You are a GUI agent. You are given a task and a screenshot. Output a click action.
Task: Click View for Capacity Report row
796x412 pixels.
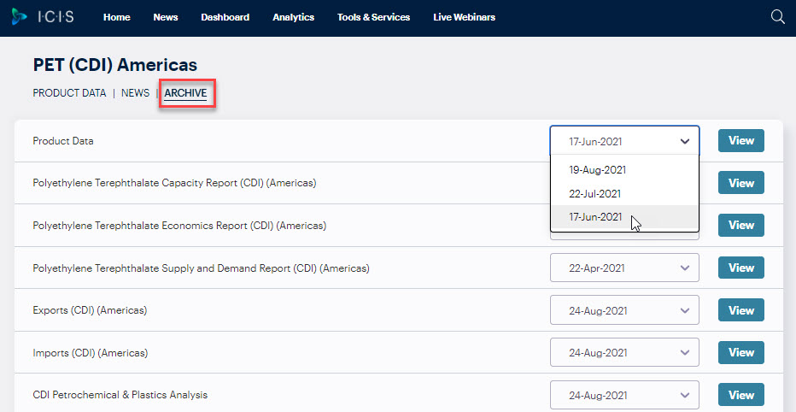click(x=740, y=183)
